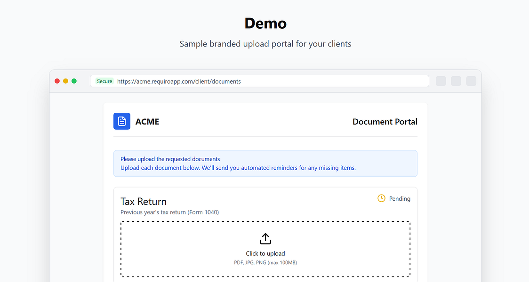Click the PDF, JPG, PNG file types hint

[x=265, y=262]
